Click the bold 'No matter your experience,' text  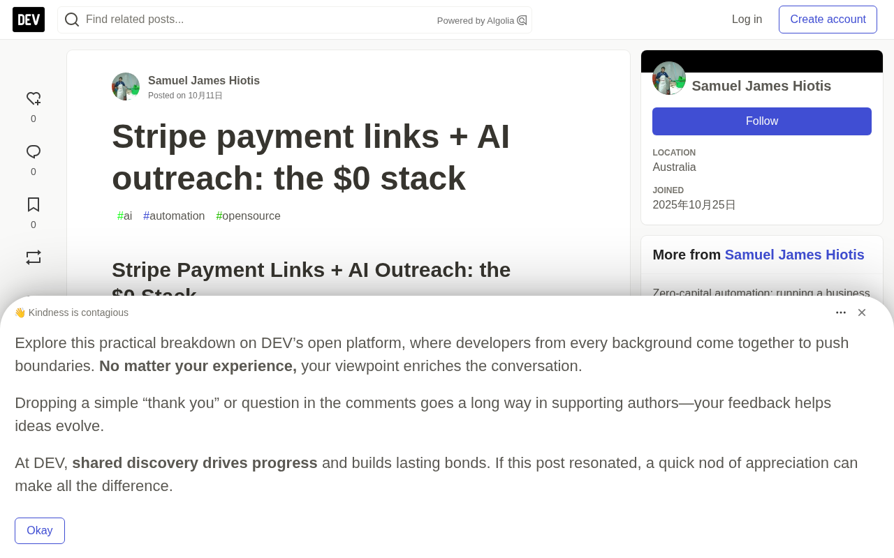coord(198,366)
